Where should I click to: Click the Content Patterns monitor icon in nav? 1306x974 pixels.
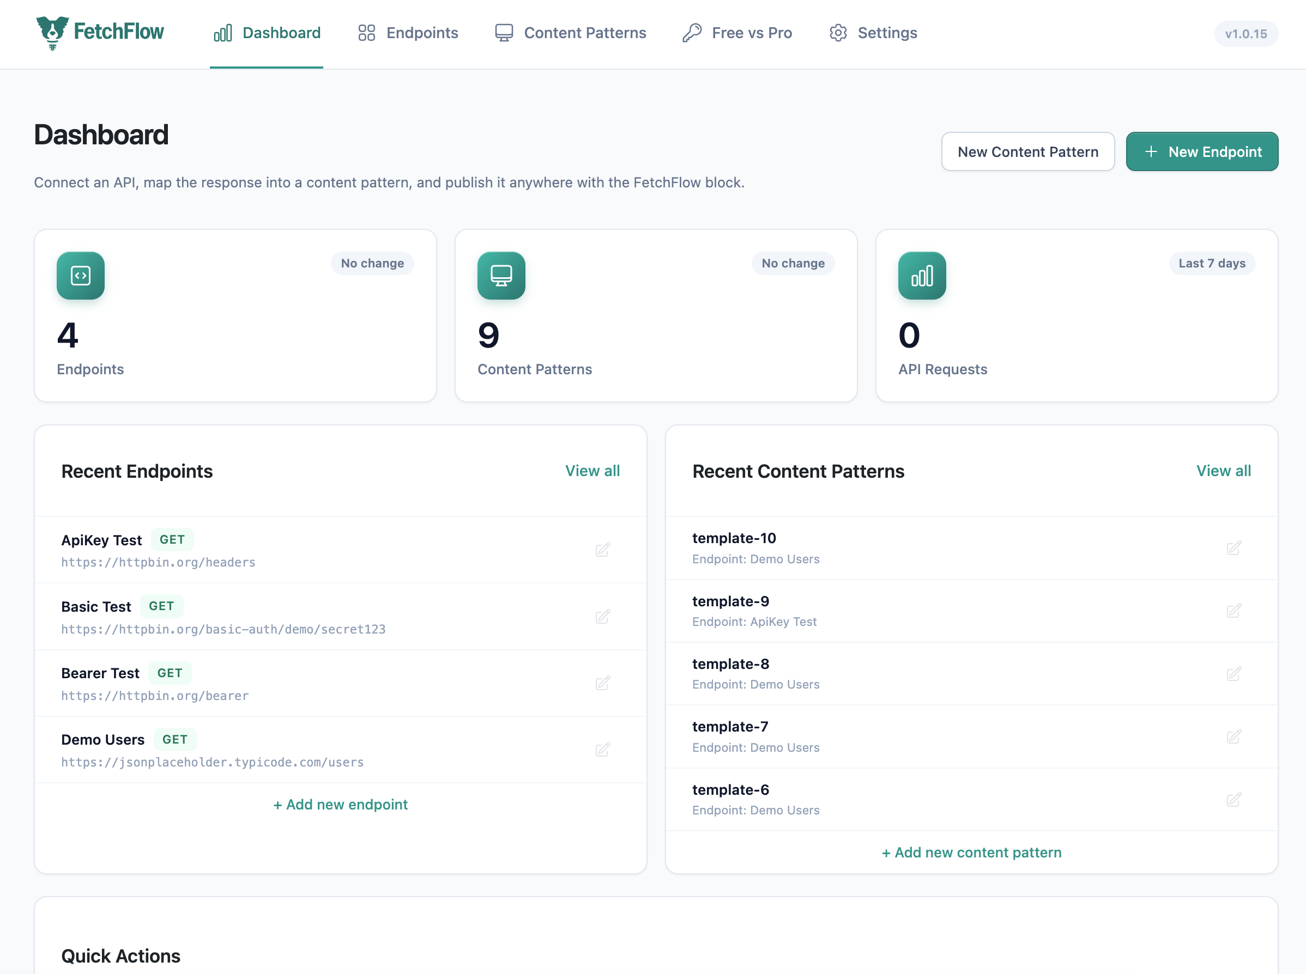504,33
